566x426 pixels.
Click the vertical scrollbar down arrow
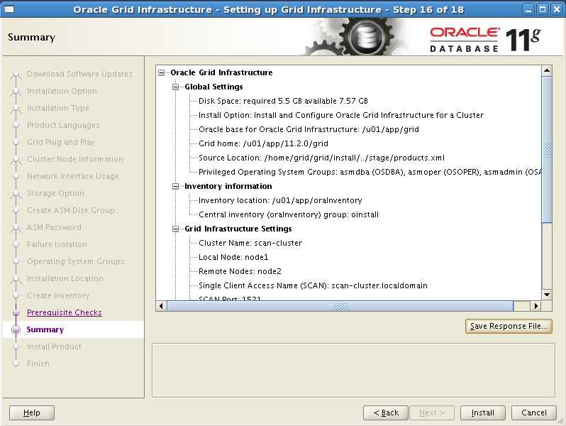[547, 295]
